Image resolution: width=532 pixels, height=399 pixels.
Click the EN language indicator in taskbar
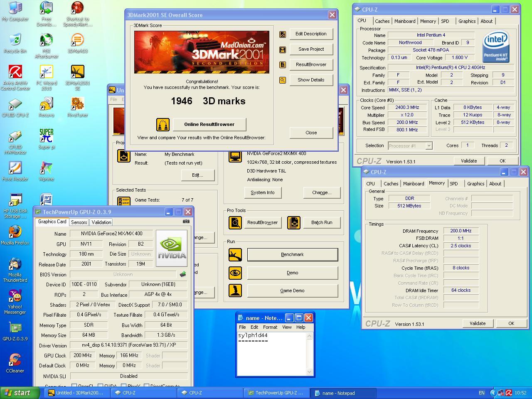pyautogui.click(x=482, y=393)
